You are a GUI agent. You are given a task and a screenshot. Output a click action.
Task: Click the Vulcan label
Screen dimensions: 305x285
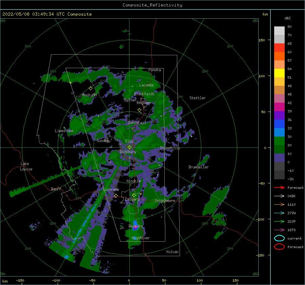[x=172, y=251]
